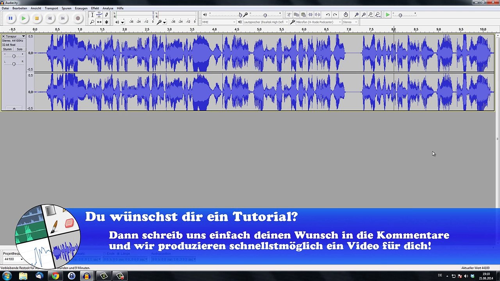The image size is (500, 281).
Task: Open the Datei menu
Action: point(5,8)
